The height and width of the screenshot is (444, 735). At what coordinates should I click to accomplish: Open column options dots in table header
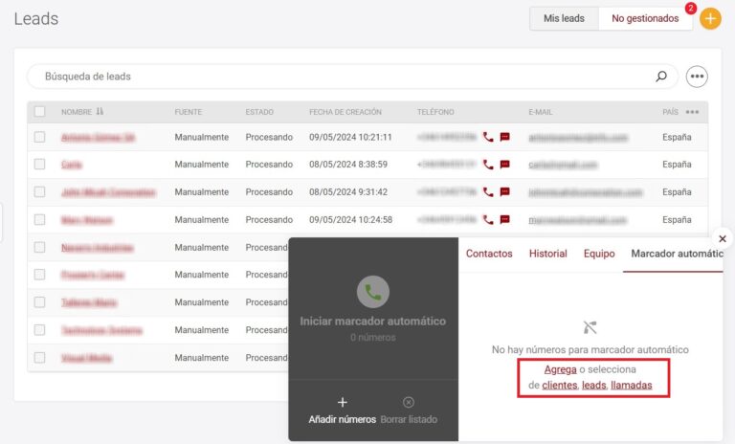point(692,112)
